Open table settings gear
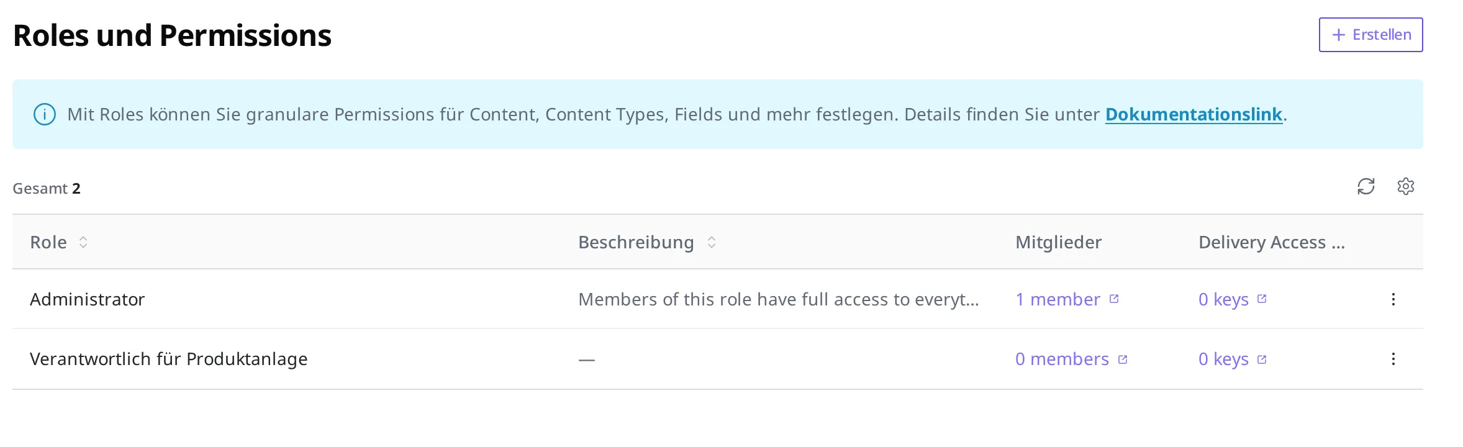1463x447 pixels. (1406, 186)
